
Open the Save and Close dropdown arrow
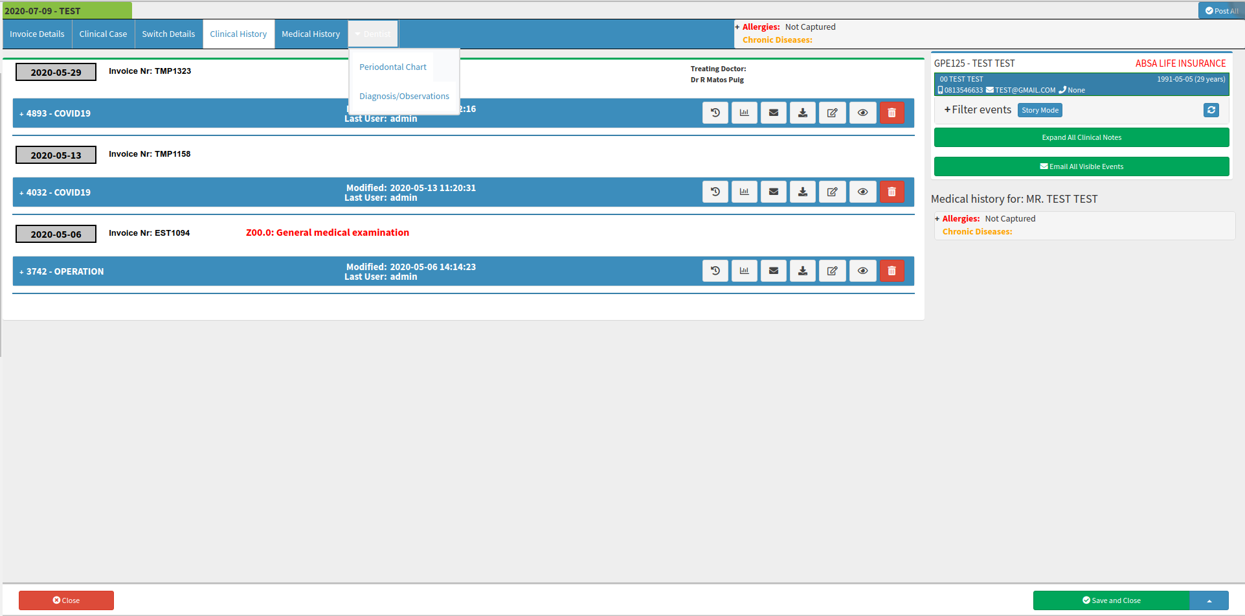1209,600
